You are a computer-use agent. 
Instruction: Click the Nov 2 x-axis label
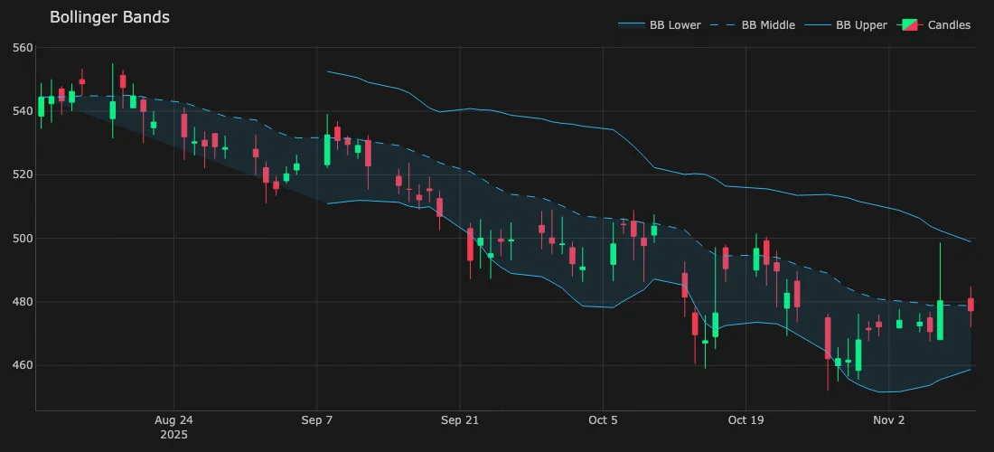(889, 420)
